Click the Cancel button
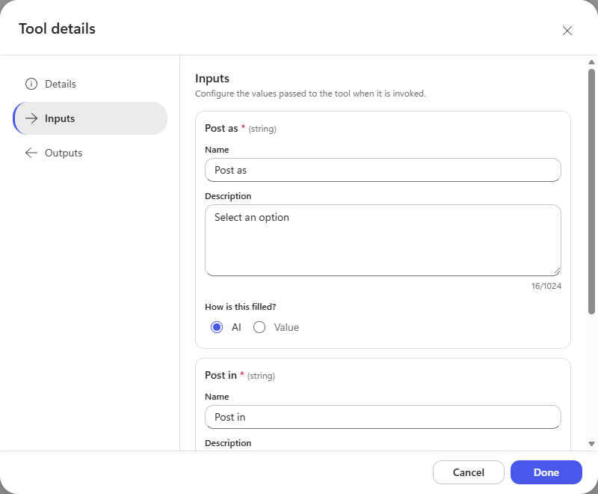Viewport: 598px width, 494px height. click(469, 472)
